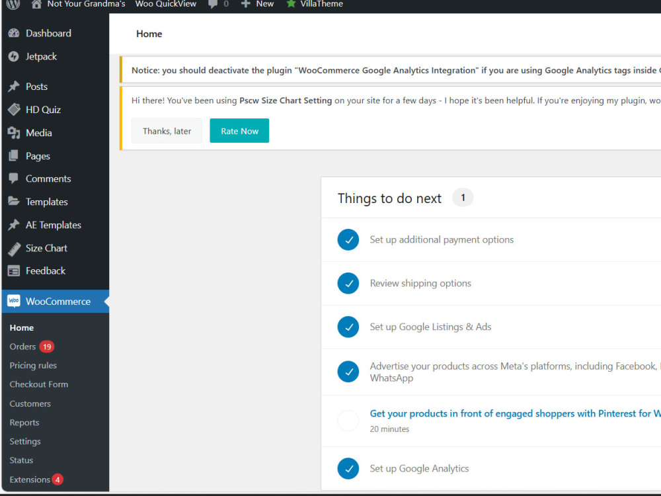Screen dimensions: 661x496
Task: Click the Rate Now button
Action: point(239,131)
